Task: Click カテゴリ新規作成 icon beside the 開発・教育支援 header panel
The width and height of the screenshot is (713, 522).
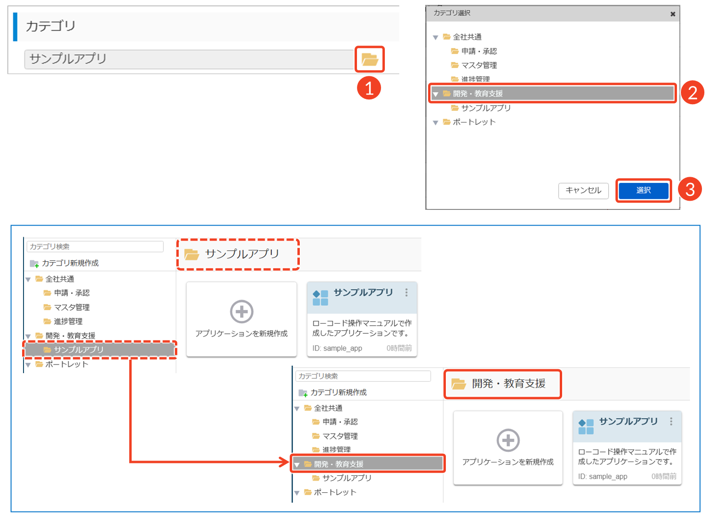Action: pos(303,393)
